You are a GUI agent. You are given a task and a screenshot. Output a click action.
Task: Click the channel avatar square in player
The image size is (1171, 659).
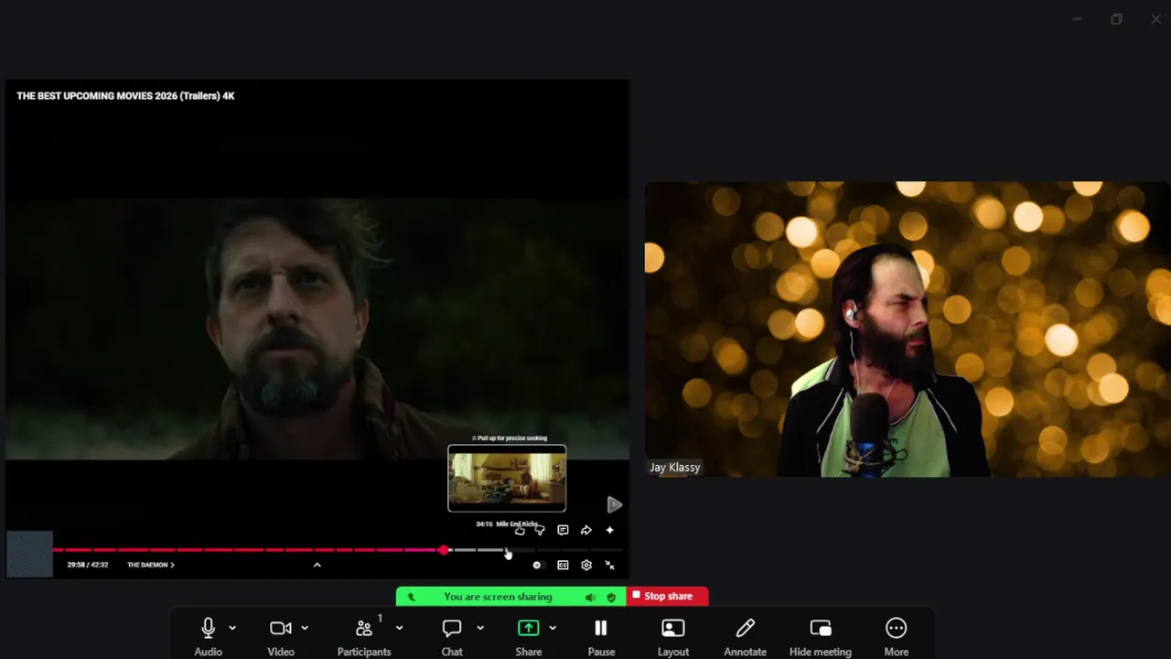coord(29,554)
